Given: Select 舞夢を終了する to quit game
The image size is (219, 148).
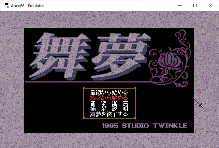Looking at the screenshot, I should (x=109, y=114).
